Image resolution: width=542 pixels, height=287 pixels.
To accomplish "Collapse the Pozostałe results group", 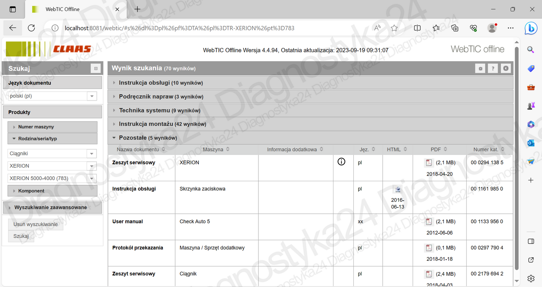I will coord(310,138).
